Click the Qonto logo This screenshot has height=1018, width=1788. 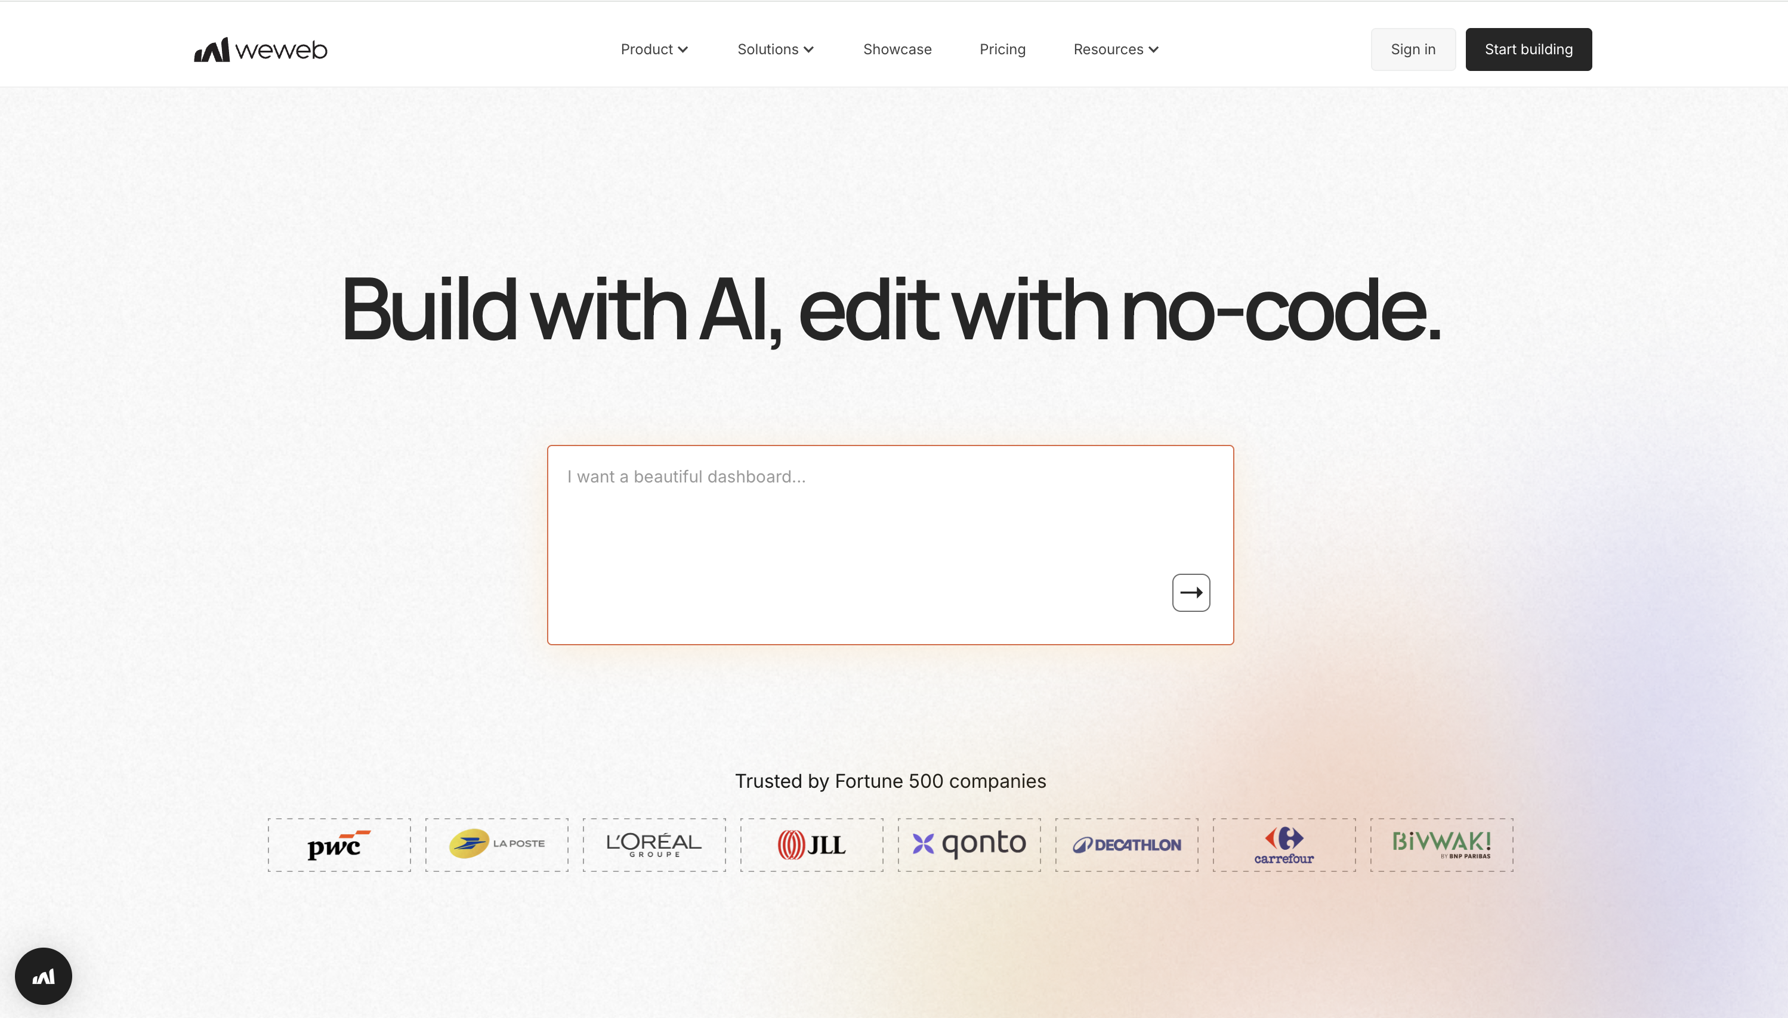click(x=969, y=844)
